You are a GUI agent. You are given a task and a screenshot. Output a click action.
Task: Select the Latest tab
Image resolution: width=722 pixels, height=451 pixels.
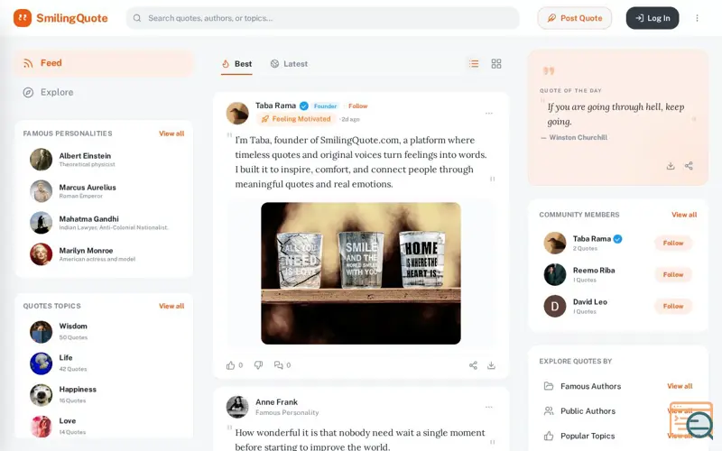pos(289,64)
